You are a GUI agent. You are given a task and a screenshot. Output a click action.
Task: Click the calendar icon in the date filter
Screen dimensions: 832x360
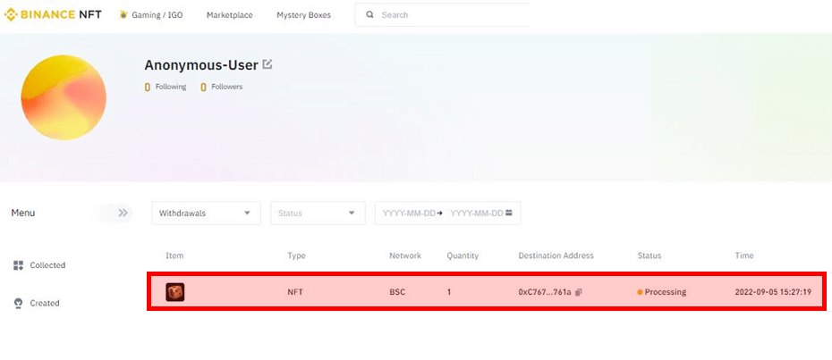509,213
